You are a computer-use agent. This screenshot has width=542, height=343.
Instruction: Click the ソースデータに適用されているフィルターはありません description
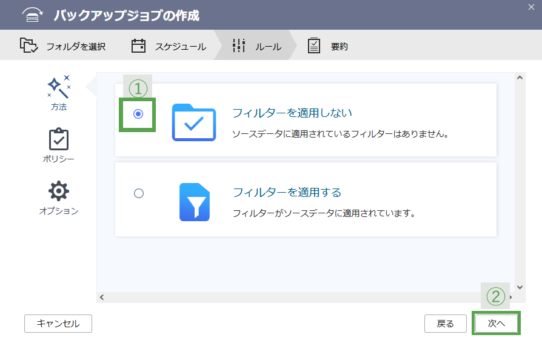pos(341,134)
